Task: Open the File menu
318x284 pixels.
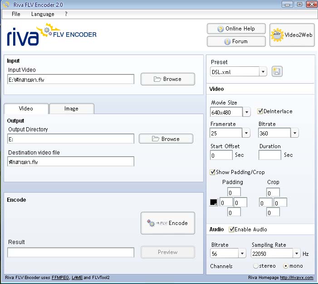Action: [16, 14]
